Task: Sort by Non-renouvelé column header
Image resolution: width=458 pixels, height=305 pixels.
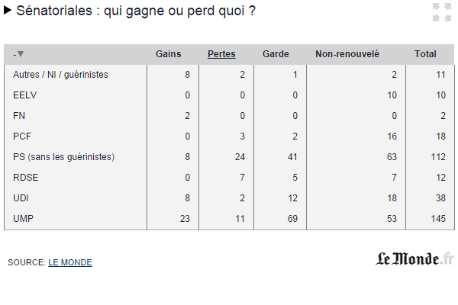Action: [x=347, y=54]
